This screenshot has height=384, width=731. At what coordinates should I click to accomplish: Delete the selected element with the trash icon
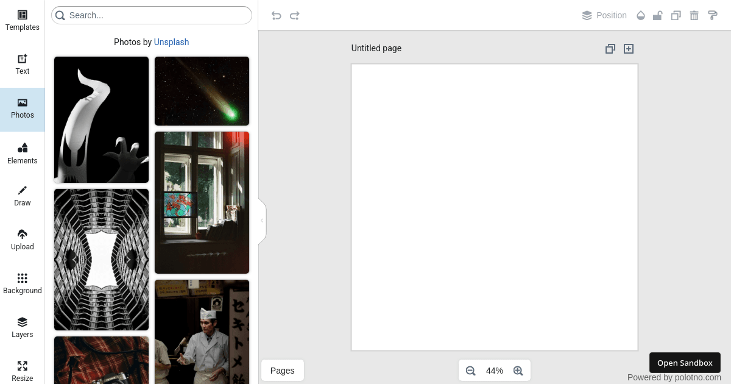pos(694,15)
